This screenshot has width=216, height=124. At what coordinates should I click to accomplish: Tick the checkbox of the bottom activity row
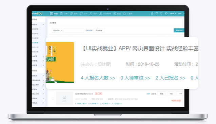(53, 99)
